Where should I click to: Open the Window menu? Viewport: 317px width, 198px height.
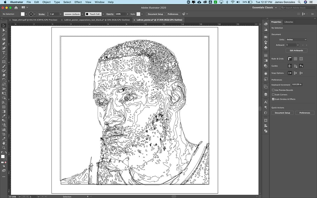pyautogui.click(x=100, y=2)
